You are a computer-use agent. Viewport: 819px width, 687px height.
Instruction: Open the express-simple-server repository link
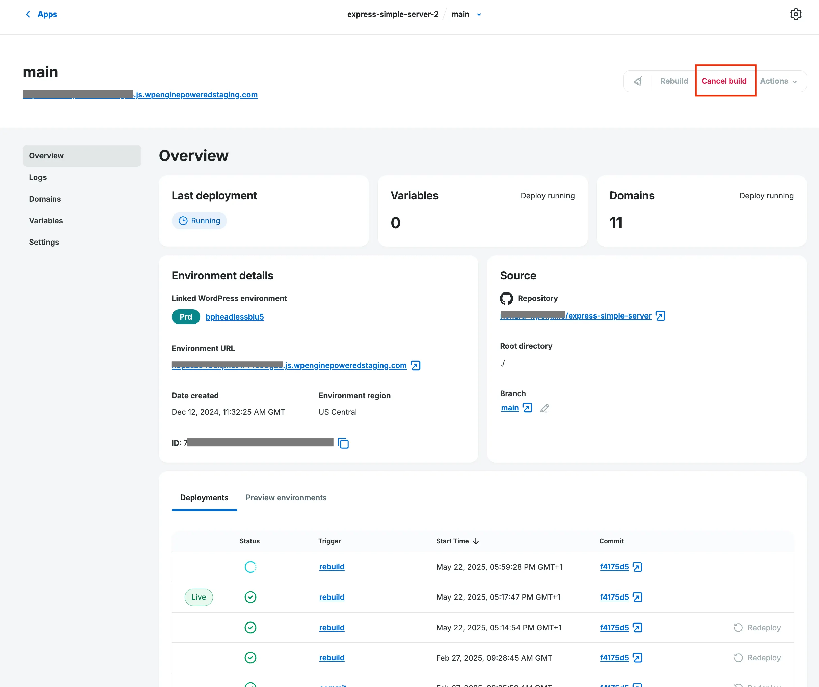[576, 315]
